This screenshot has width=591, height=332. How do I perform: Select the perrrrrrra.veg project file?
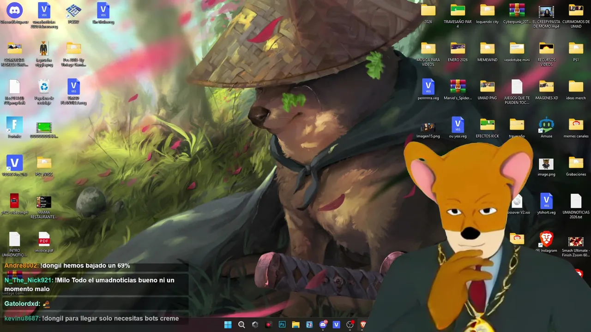[x=428, y=89]
